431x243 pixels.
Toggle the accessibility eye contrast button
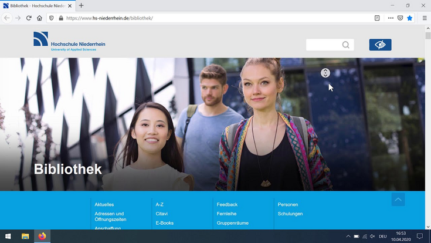(x=380, y=45)
